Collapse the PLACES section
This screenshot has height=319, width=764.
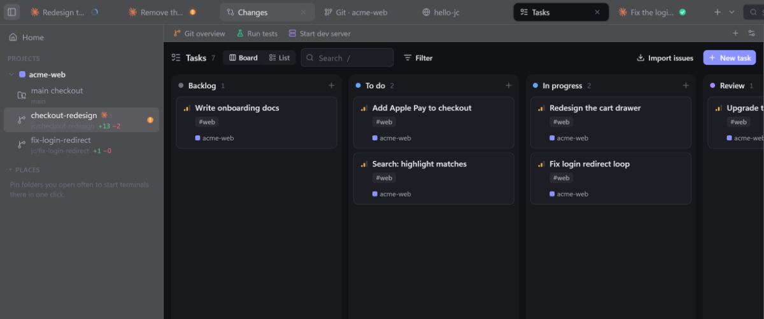tap(10, 170)
